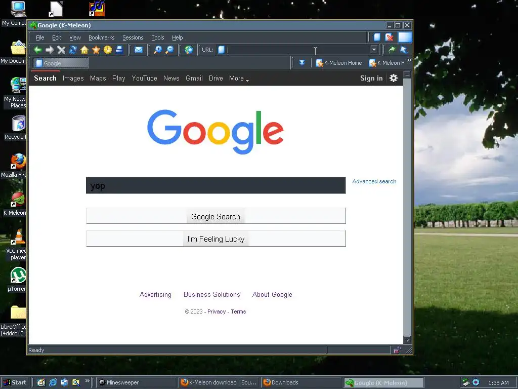Click the Privacy footer link
This screenshot has height=389, width=518.
point(217,312)
